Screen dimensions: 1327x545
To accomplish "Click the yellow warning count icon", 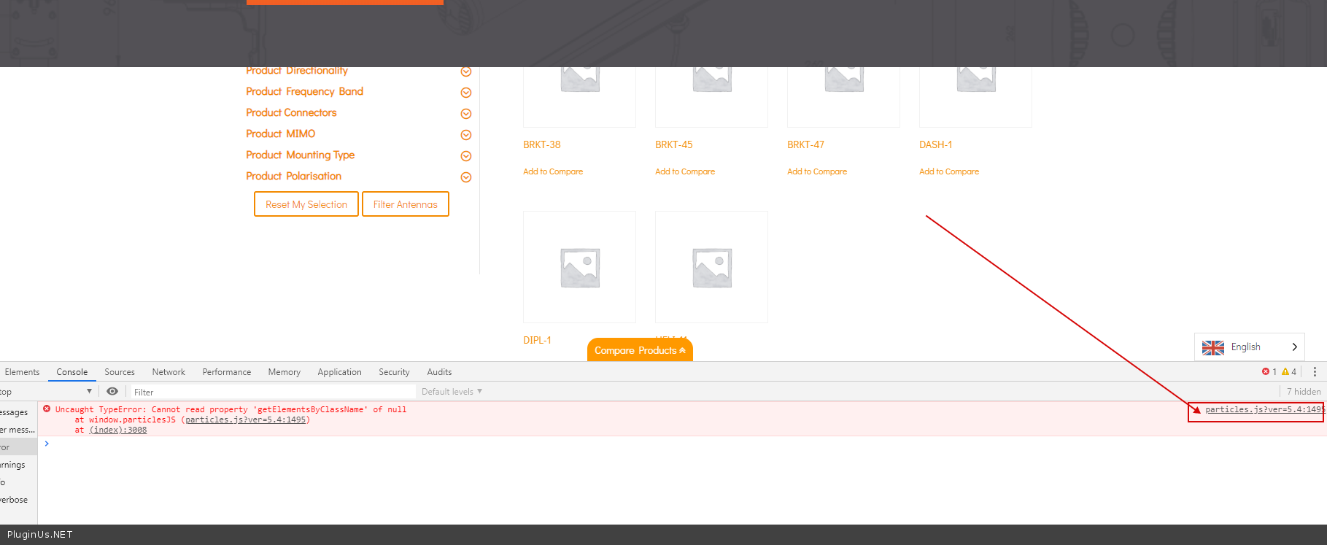I will pos(1285,372).
